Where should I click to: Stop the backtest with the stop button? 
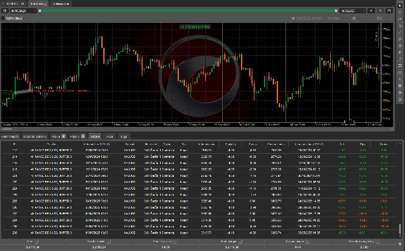tap(380, 11)
